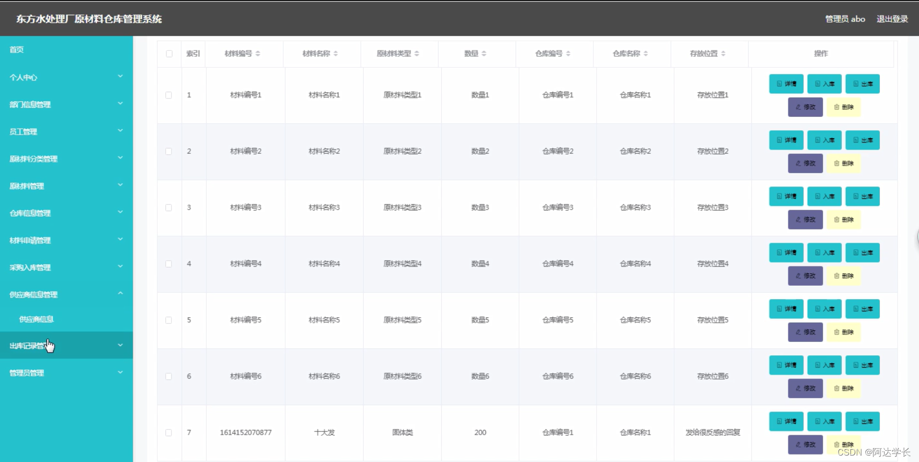Click 入库 for row 材料编号2
919x462 pixels.
[824, 140]
